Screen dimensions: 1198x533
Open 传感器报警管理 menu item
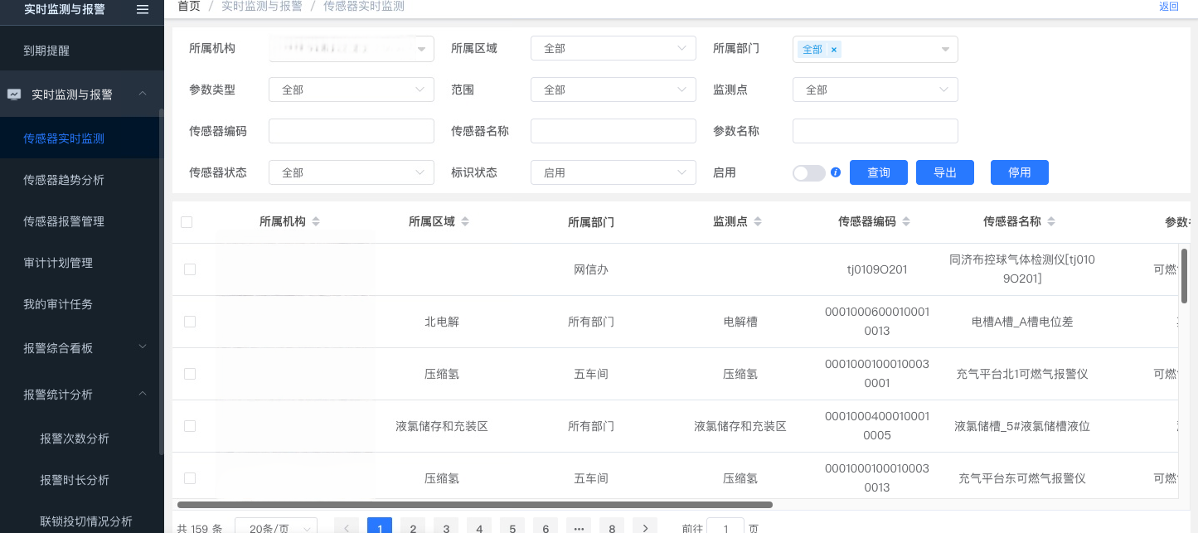[x=64, y=221]
